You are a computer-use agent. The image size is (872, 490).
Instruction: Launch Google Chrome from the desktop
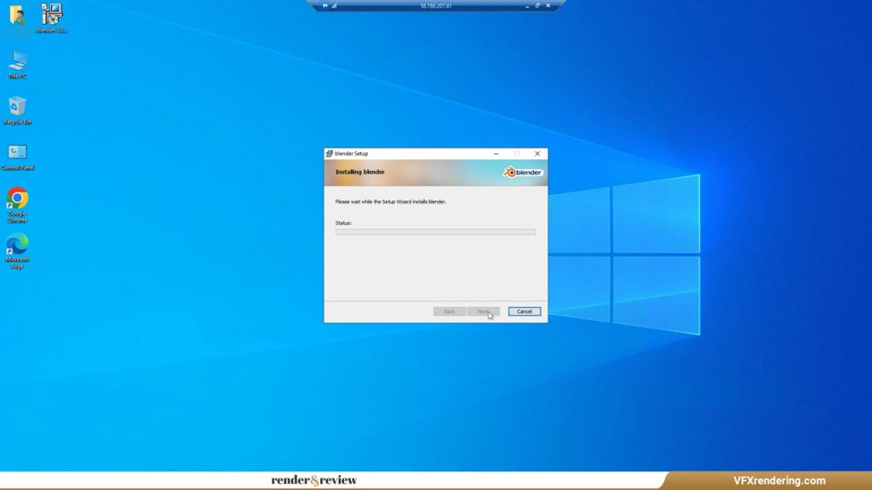(x=17, y=204)
